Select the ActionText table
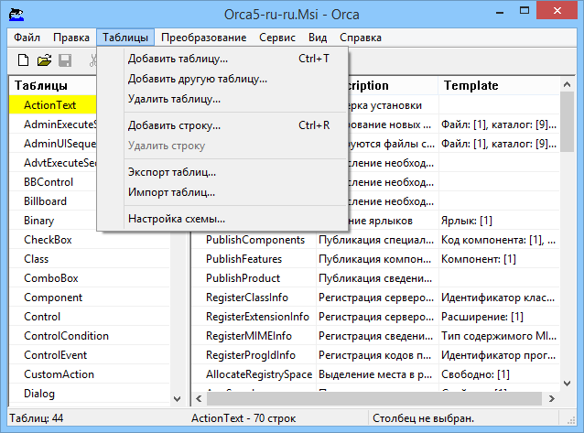This screenshot has width=584, height=433. tap(53, 105)
